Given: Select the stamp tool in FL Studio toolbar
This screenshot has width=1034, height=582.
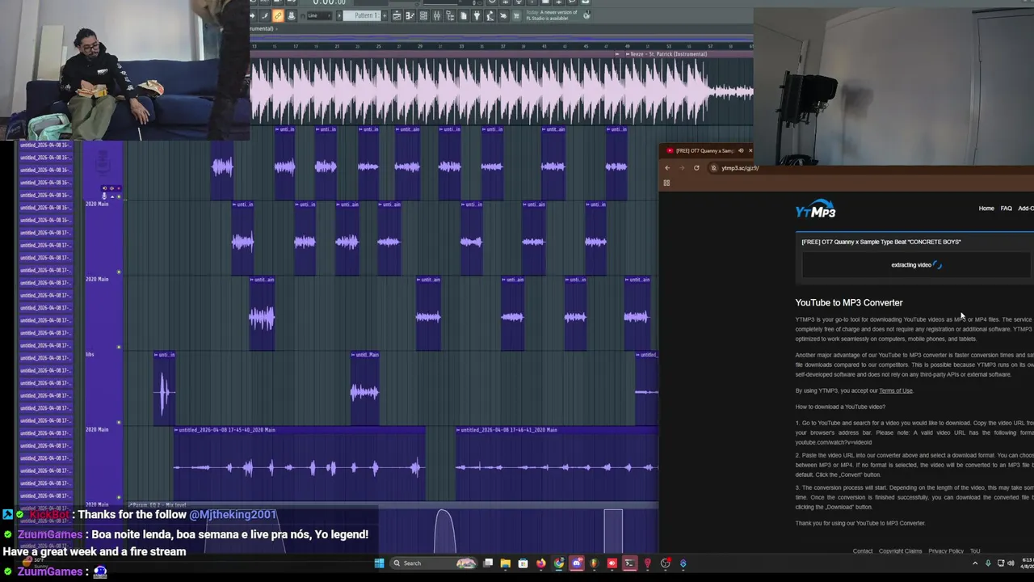Looking at the screenshot, I should click(292, 15).
